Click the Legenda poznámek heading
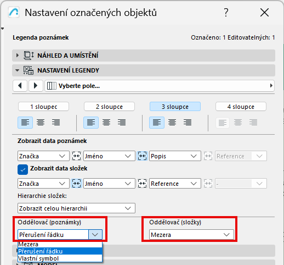284x265 pixels. click(41, 37)
